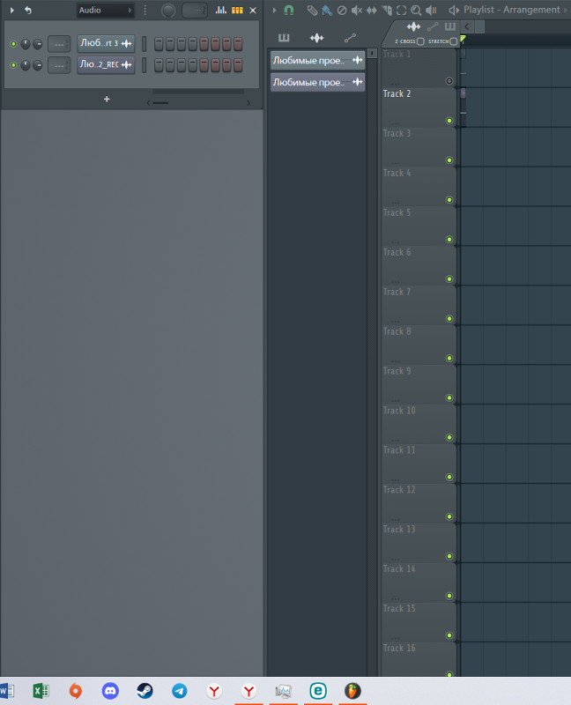This screenshot has width=571, height=705.
Task: Add a new channel with plus button
Action: coord(107,99)
